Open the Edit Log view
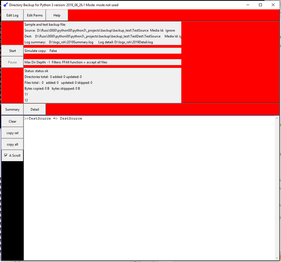The image size is (281, 262). pos(12,15)
